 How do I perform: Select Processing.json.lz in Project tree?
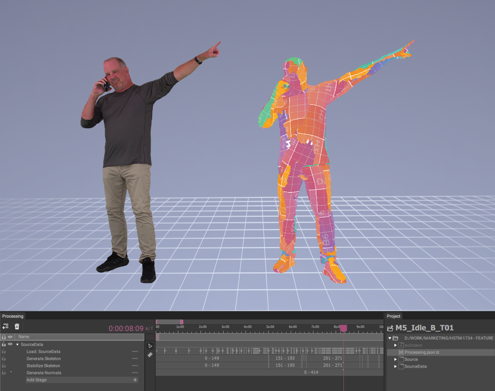coord(441,352)
